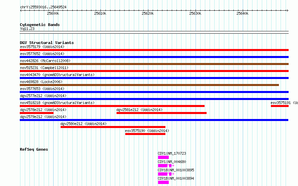Image resolution: width=298 pixels, height=186 pixels.
Task: Click the DGV Structural Variants track title
Action: tap(47, 43)
